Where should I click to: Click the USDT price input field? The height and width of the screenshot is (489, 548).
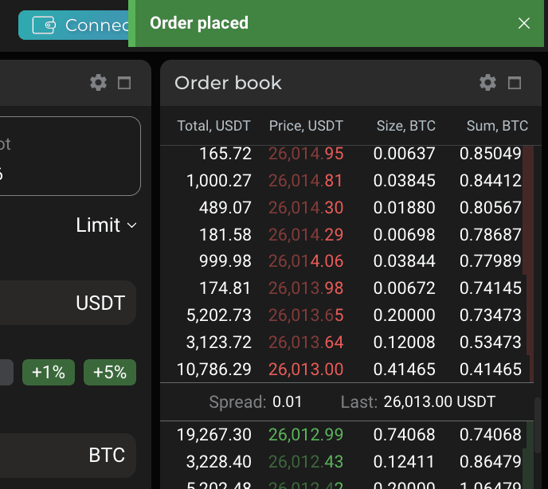click(x=68, y=303)
